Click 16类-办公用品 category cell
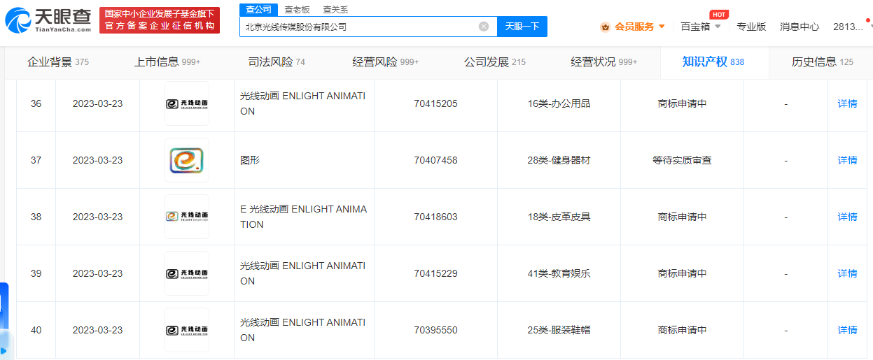 pos(559,103)
